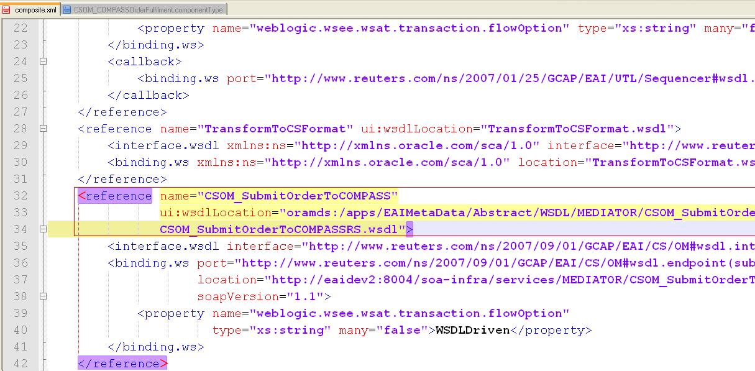Click the <callback> opening tag
The image size is (755, 371).
tap(145, 62)
